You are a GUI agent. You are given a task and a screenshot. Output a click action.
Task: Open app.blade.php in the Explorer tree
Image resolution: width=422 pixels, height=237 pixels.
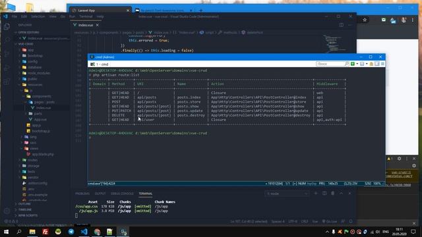point(43,154)
